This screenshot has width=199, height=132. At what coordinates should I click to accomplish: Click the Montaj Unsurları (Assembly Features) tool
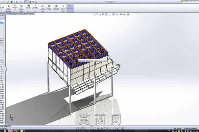pos(28,7)
